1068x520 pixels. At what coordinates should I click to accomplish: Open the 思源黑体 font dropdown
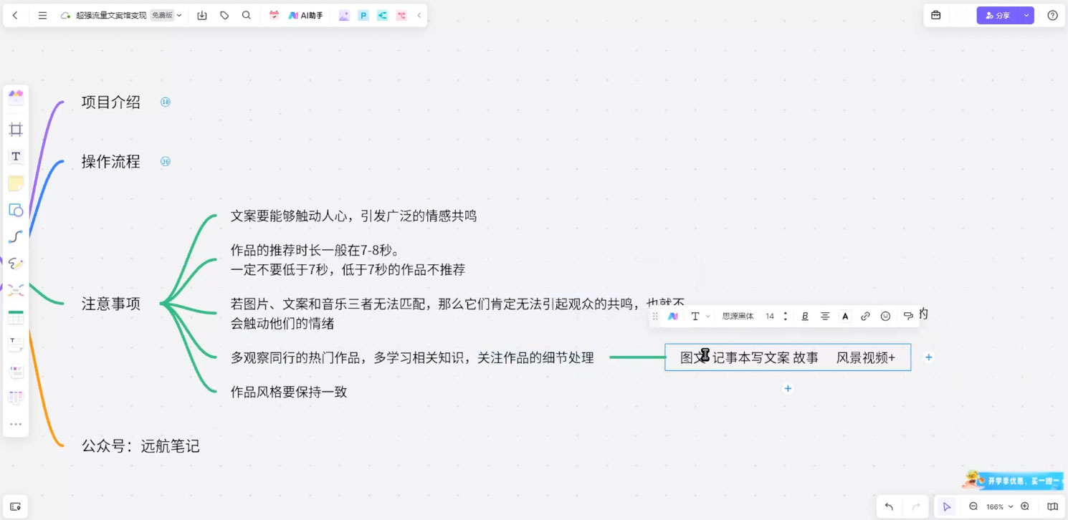pyautogui.click(x=738, y=315)
